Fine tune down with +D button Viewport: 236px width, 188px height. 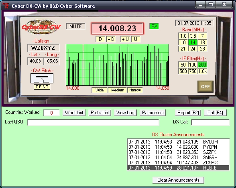pyautogui.click(x=111, y=39)
